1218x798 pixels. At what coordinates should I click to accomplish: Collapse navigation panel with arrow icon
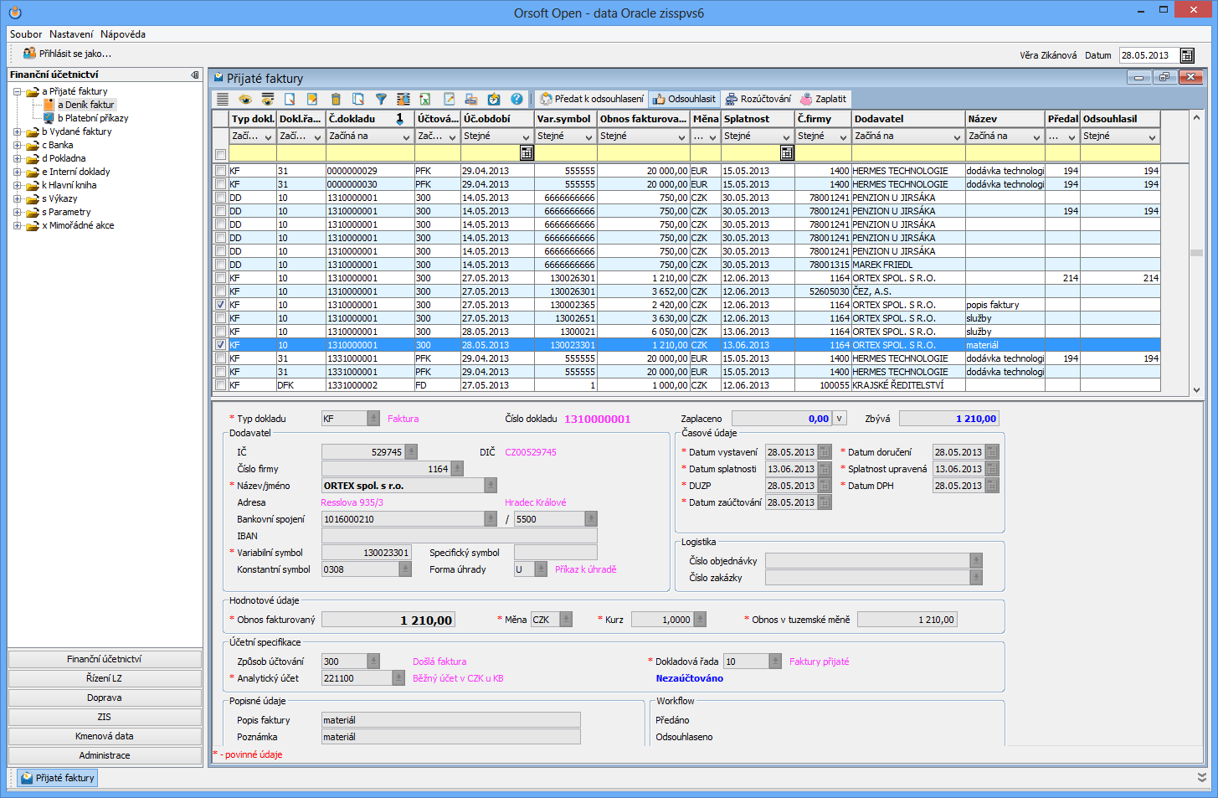(195, 75)
